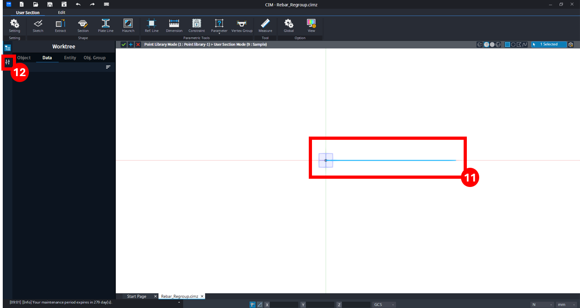The width and height of the screenshot is (580, 308).
Task: Start the Measure tool
Action: pyautogui.click(x=265, y=25)
